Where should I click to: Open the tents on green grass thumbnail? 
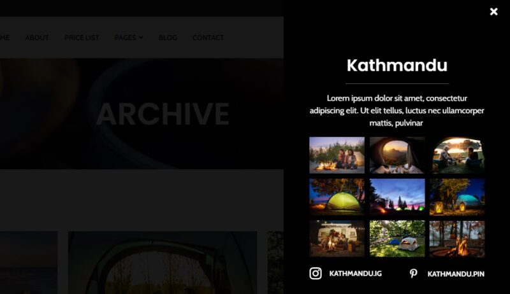point(397,239)
